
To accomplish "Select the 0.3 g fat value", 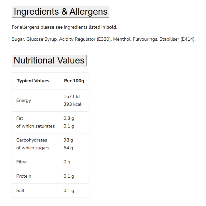I will pos(69,118).
